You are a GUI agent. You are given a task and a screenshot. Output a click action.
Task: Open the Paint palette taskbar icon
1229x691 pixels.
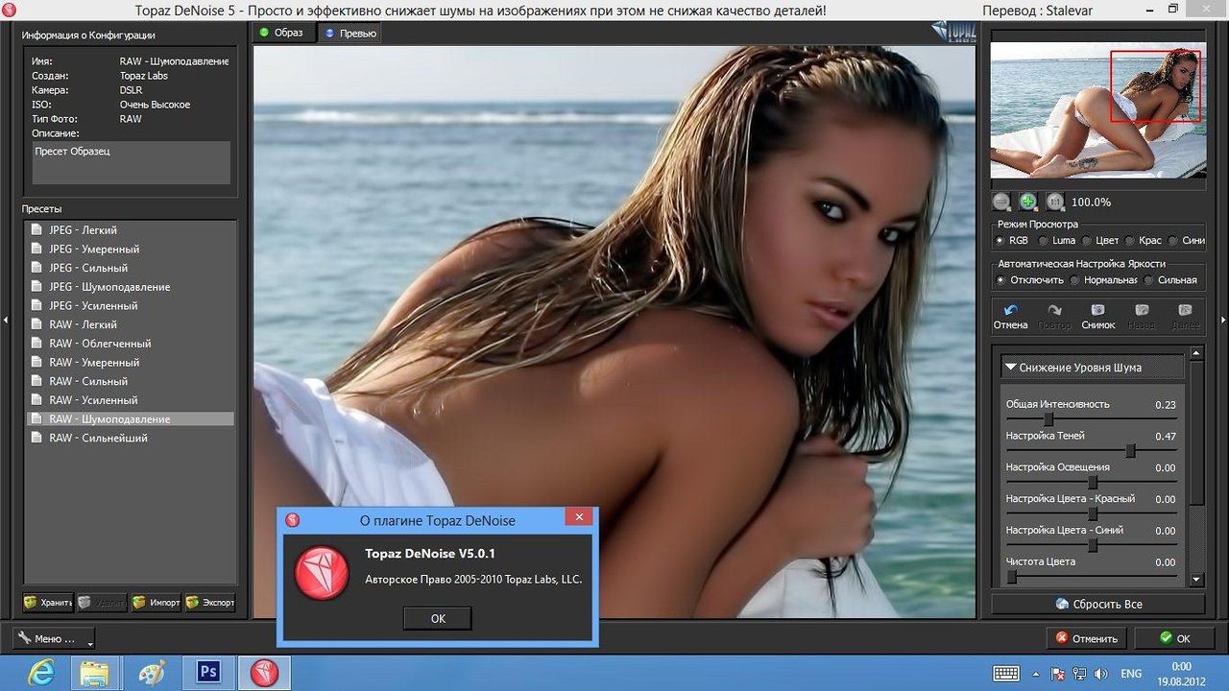tap(152, 673)
